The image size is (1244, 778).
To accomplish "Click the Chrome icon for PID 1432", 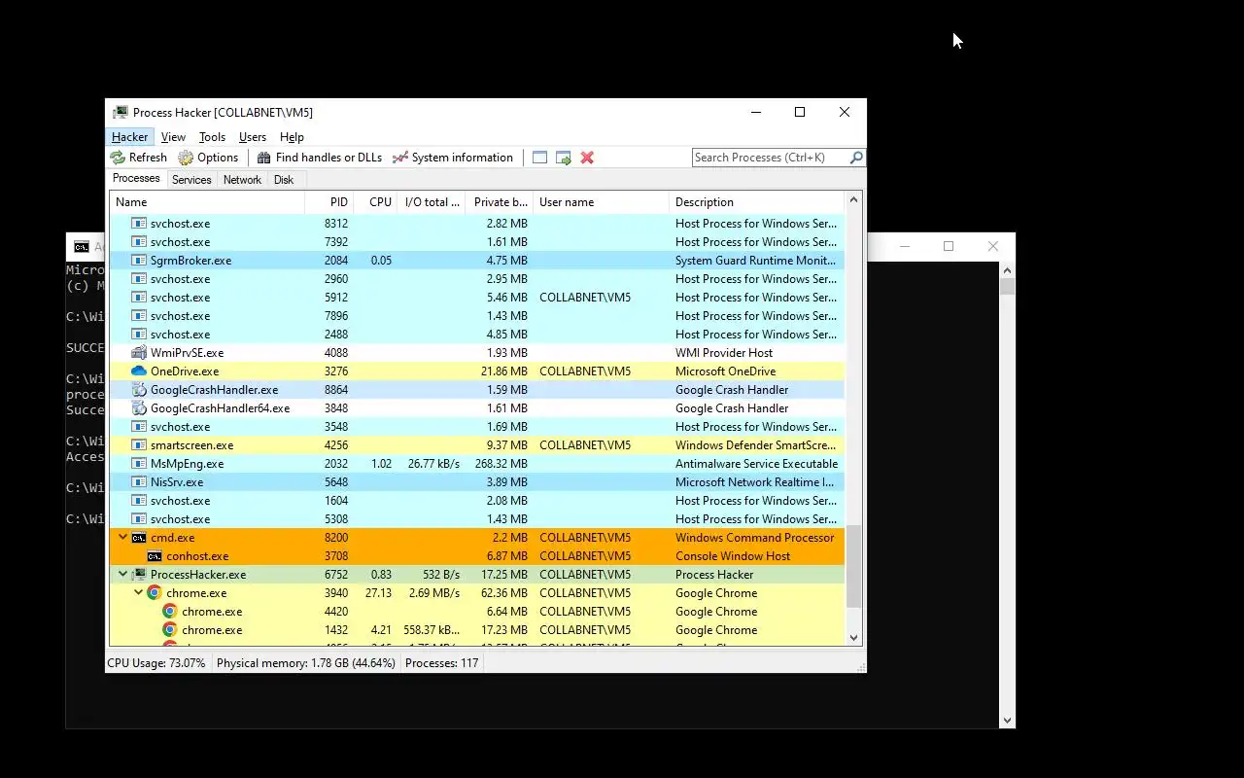I will 170,630.
